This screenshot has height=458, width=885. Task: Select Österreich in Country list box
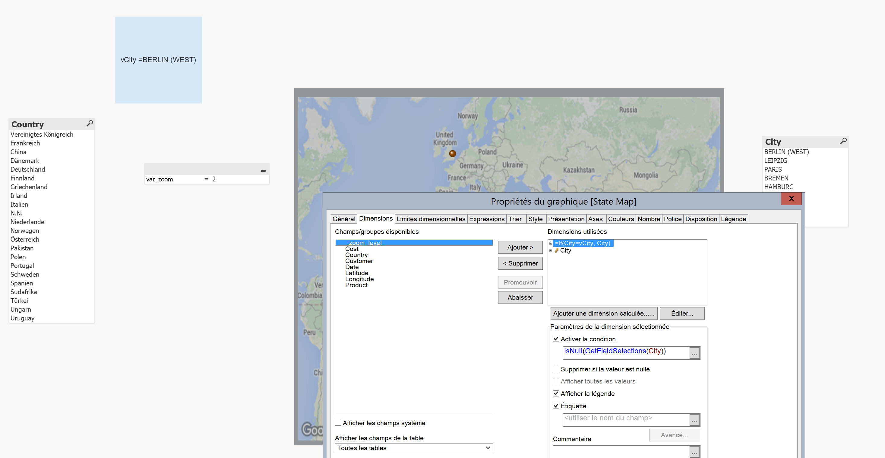tap(52, 239)
